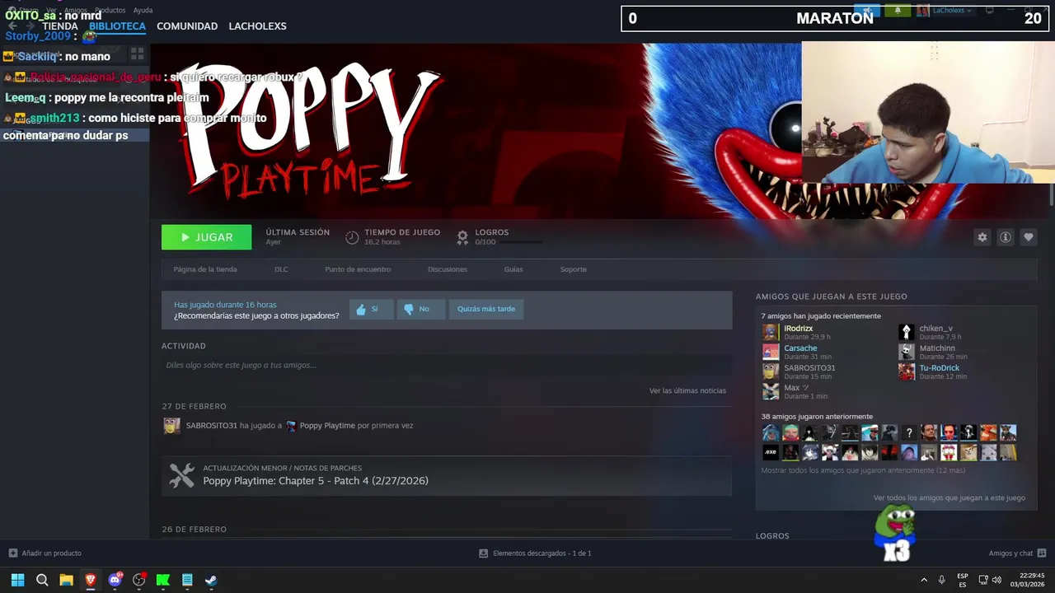Open BIBLIOTECA tab
Screen dimensions: 1055x593
click(x=117, y=26)
